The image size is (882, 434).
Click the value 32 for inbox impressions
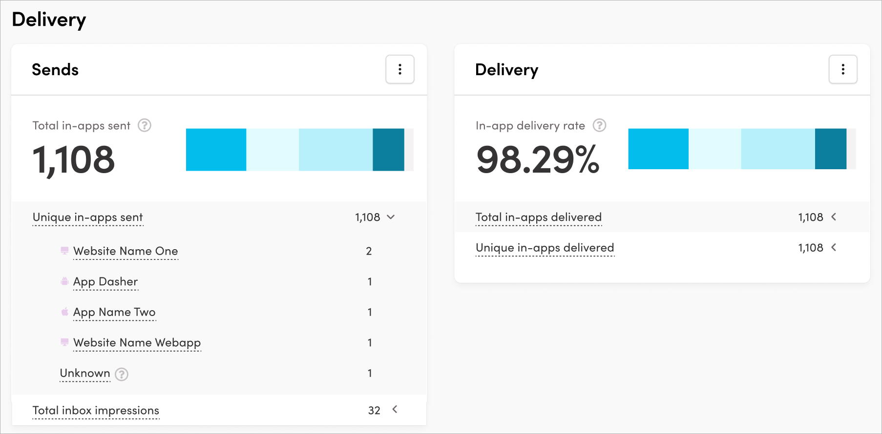[x=374, y=411]
